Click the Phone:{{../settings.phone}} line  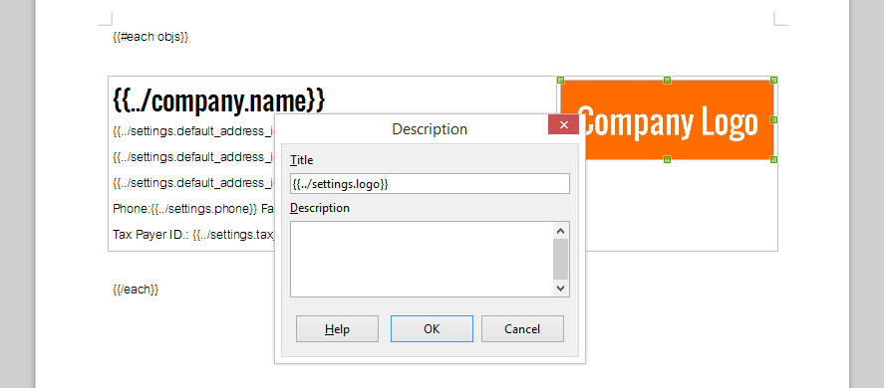(x=192, y=208)
